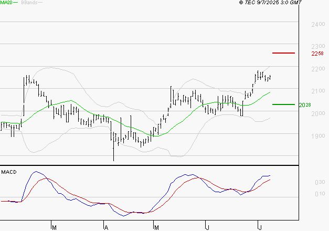Click the MACD panel label

click(8, 172)
